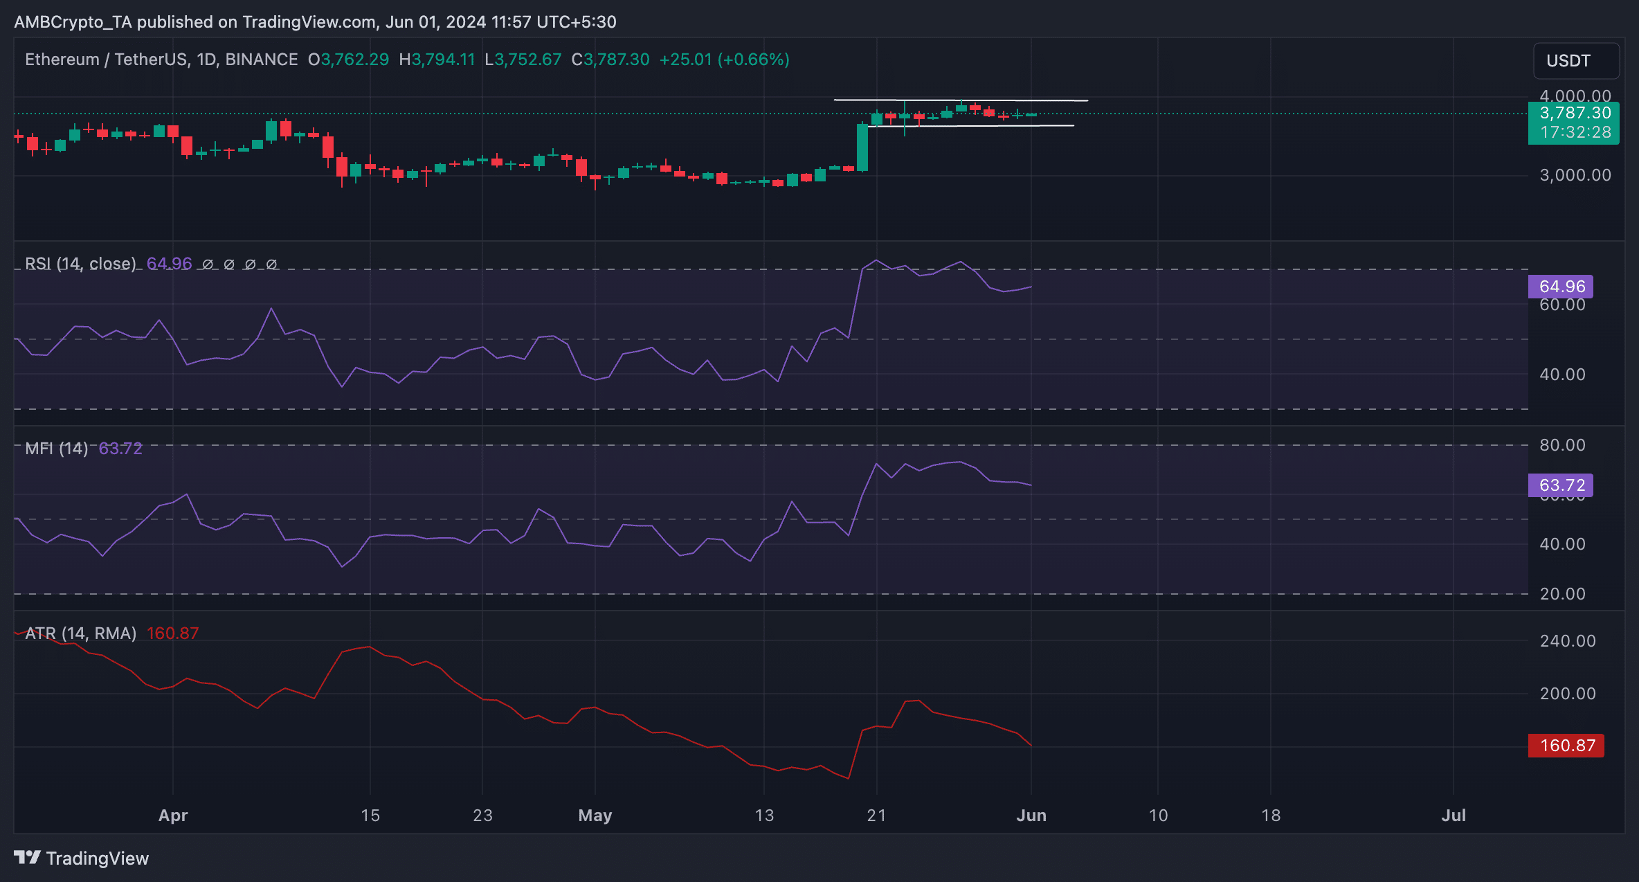Click the 13 date label on time axis
Image resolution: width=1639 pixels, height=882 pixels.
tap(764, 816)
